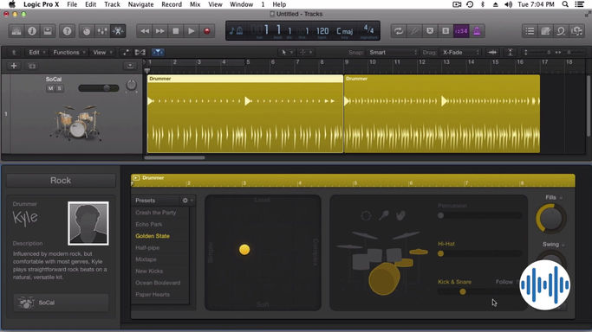Open the Library button in control bar

[x=16, y=31]
